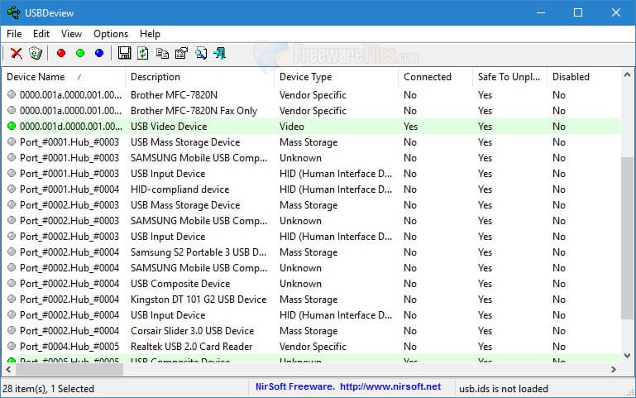Screen dimensions: 636x398
Task: Sort by Description column header
Action: [x=200, y=77]
